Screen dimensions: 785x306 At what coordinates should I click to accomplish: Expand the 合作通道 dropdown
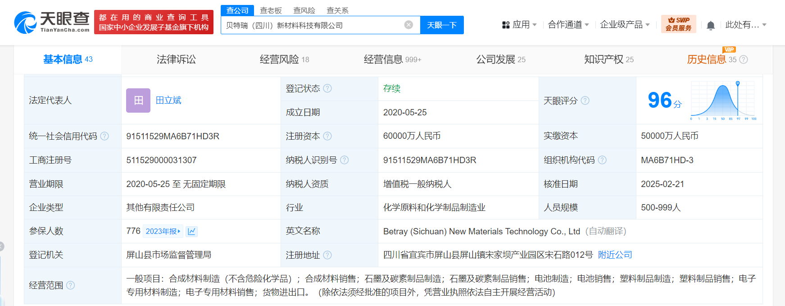pyautogui.click(x=568, y=25)
